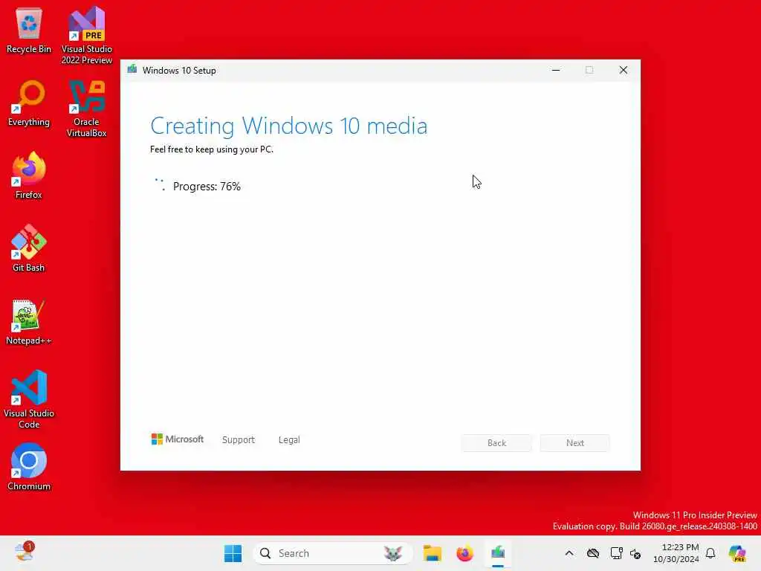Open Firefox from the taskbar
The height and width of the screenshot is (571, 761).
click(464, 553)
